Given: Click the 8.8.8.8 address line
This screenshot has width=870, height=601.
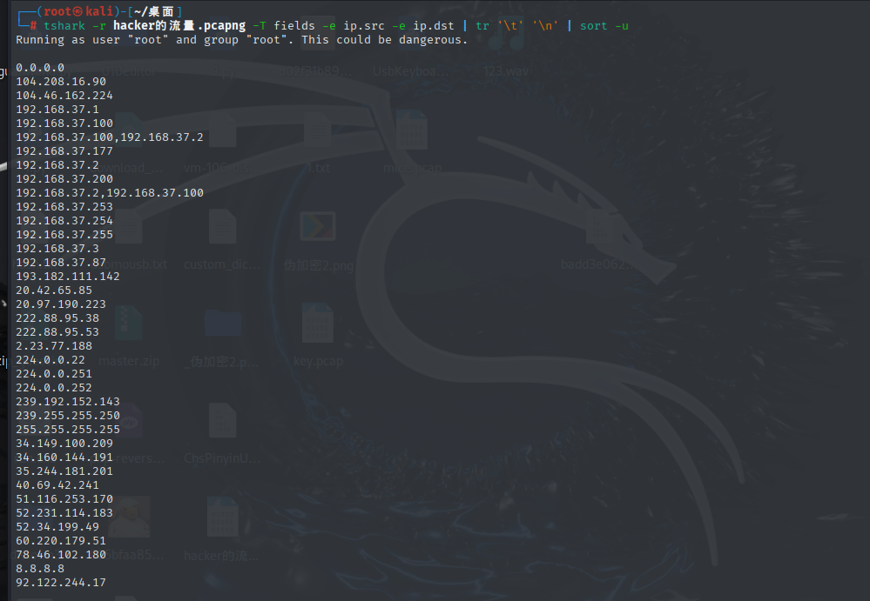Looking at the screenshot, I should (x=40, y=568).
